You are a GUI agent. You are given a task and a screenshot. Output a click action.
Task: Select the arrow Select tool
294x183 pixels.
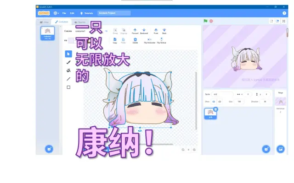68,54
